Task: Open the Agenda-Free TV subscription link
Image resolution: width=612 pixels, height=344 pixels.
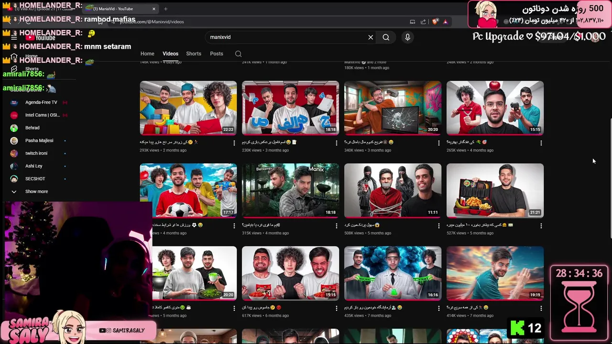Action: pyautogui.click(x=41, y=102)
